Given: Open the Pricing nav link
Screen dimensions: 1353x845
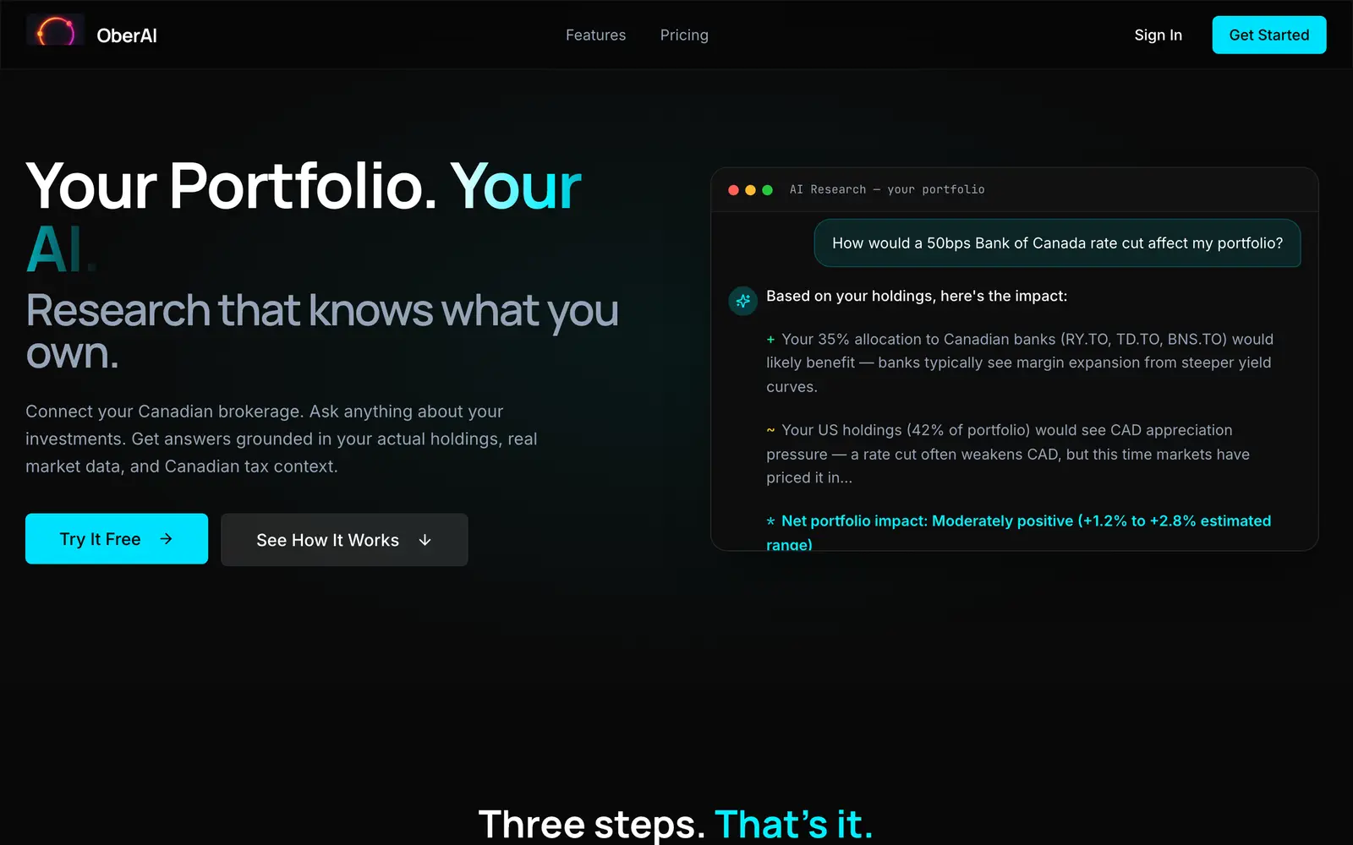Looking at the screenshot, I should [684, 35].
